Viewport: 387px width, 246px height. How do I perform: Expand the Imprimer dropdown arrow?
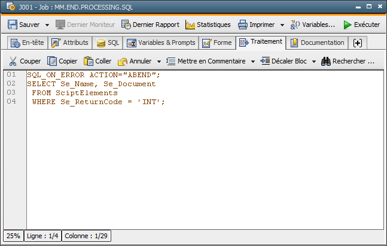(x=282, y=25)
